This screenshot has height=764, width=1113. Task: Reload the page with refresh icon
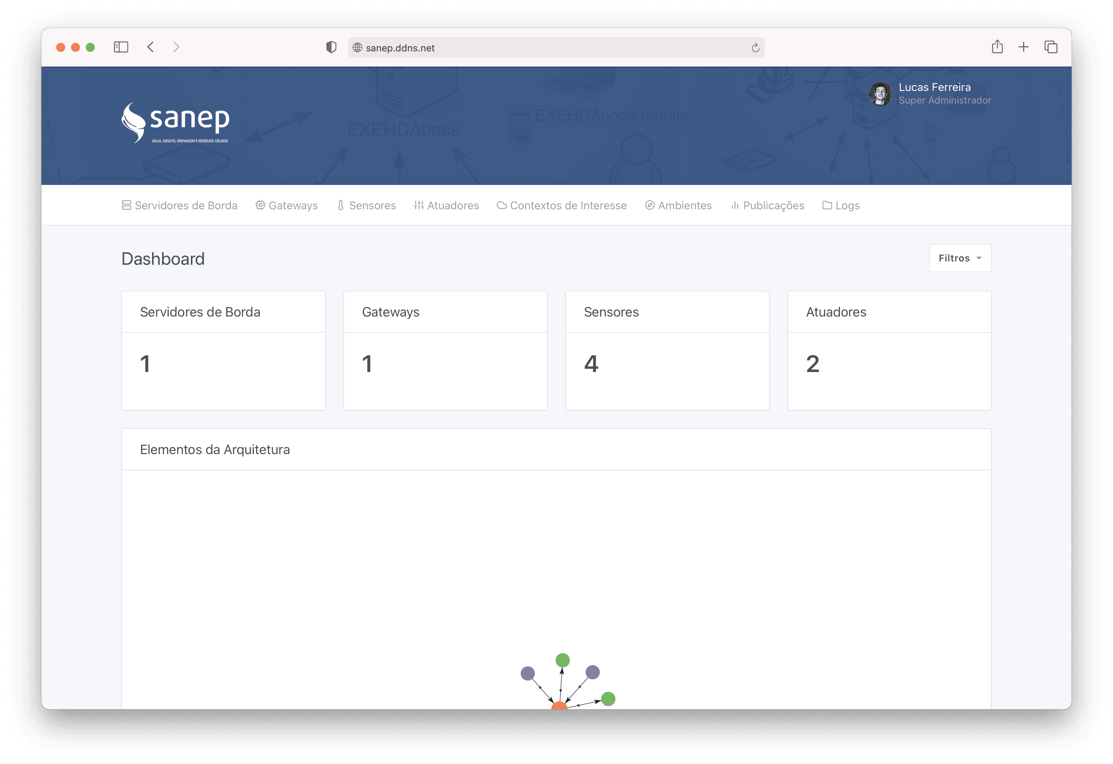pos(755,47)
